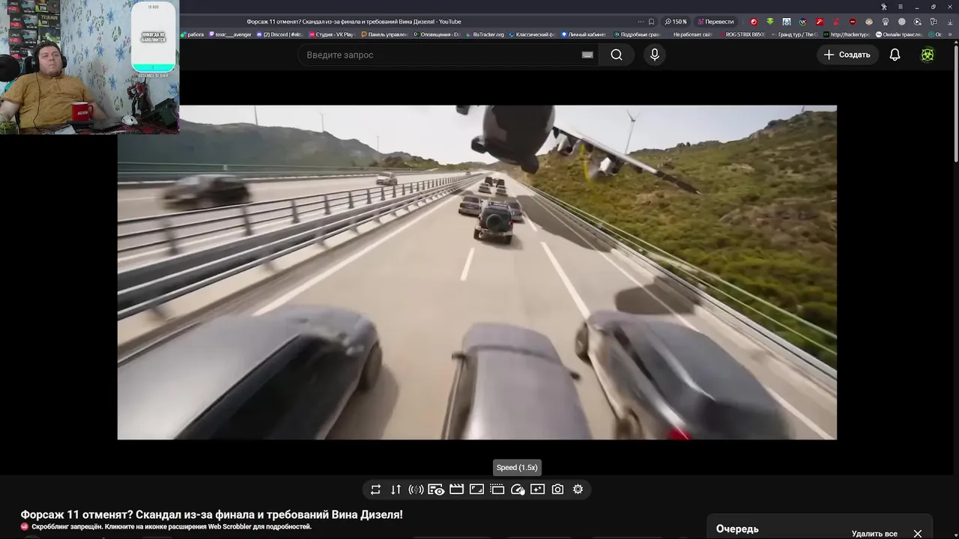The width and height of the screenshot is (959, 539).
Task: Bookmark this page via address bar icon
Action: tap(651, 22)
